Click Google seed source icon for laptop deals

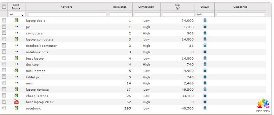[x=16, y=20]
